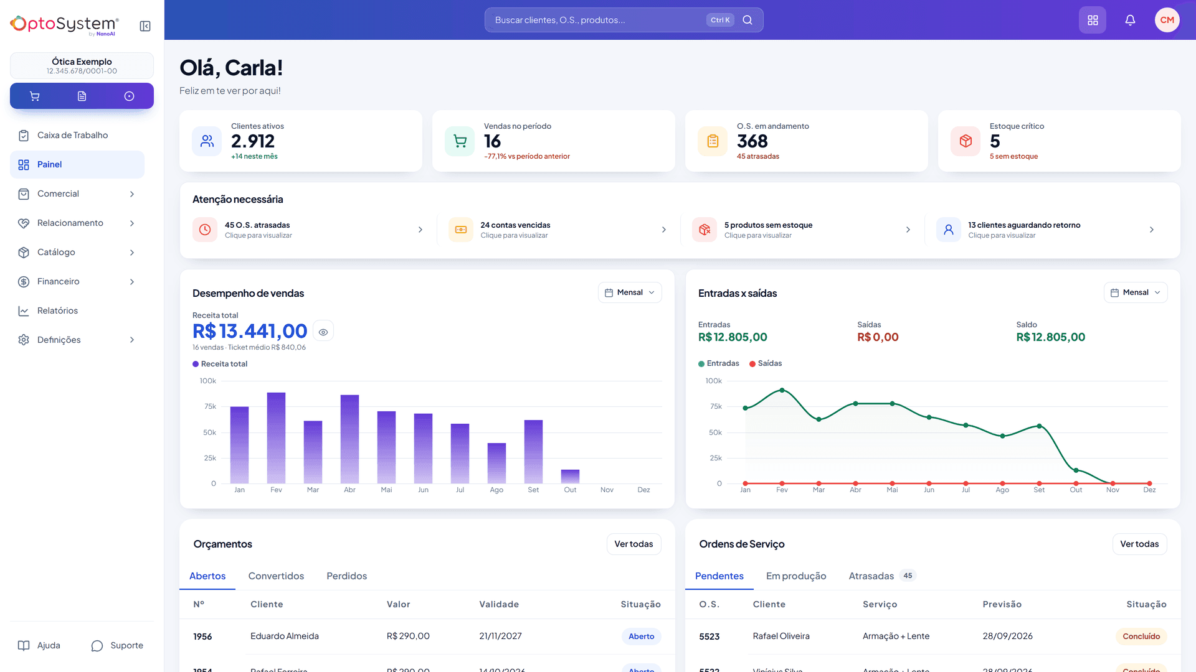Expand the Catálogo menu
Screen dimensions: 1196x672
pos(77,253)
